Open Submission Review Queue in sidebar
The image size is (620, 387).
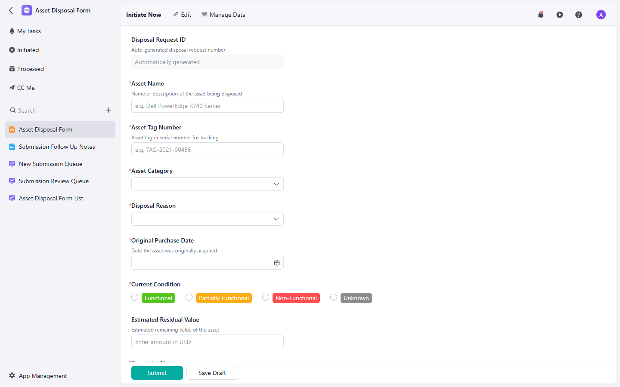pyautogui.click(x=60, y=181)
